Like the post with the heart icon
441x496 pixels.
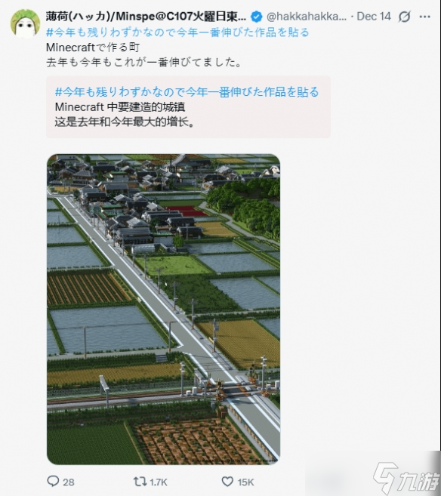coord(227,482)
